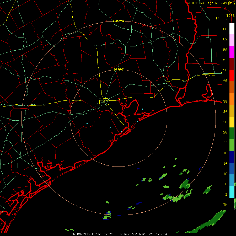
Task: Click the gold swatch in the color scale
Action: tap(232, 111)
